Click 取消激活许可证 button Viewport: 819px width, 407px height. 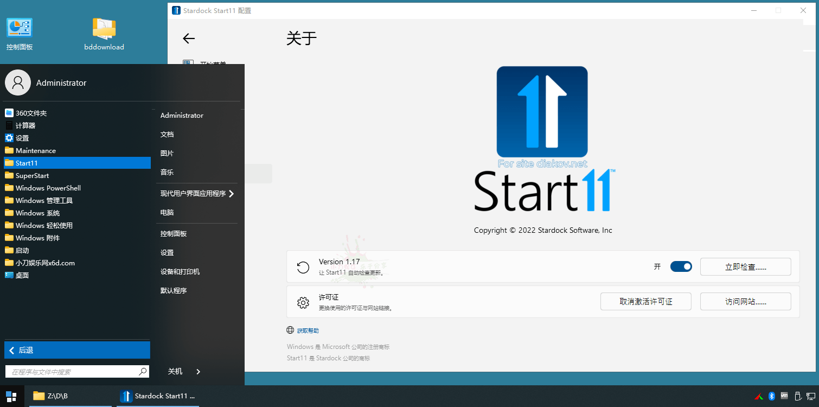point(645,301)
